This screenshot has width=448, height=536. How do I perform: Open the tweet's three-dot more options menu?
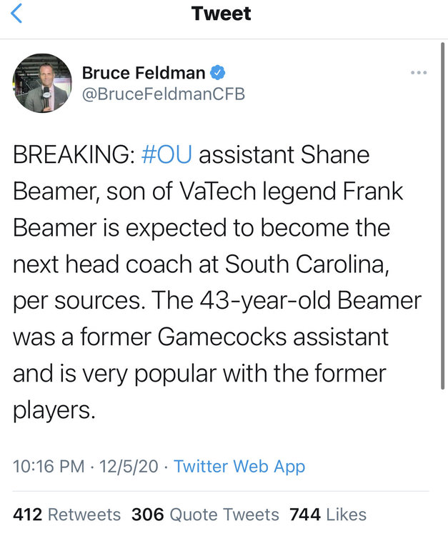pos(419,72)
